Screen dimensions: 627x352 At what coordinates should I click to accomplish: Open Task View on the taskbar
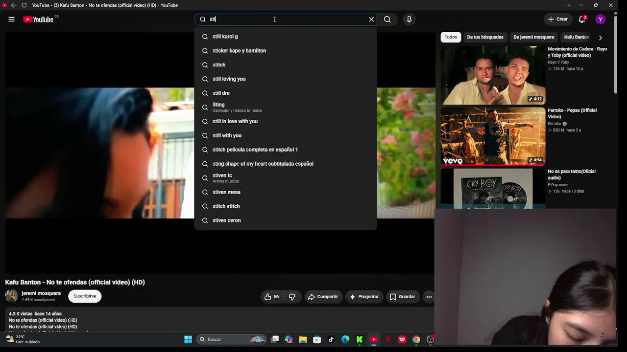point(275,340)
